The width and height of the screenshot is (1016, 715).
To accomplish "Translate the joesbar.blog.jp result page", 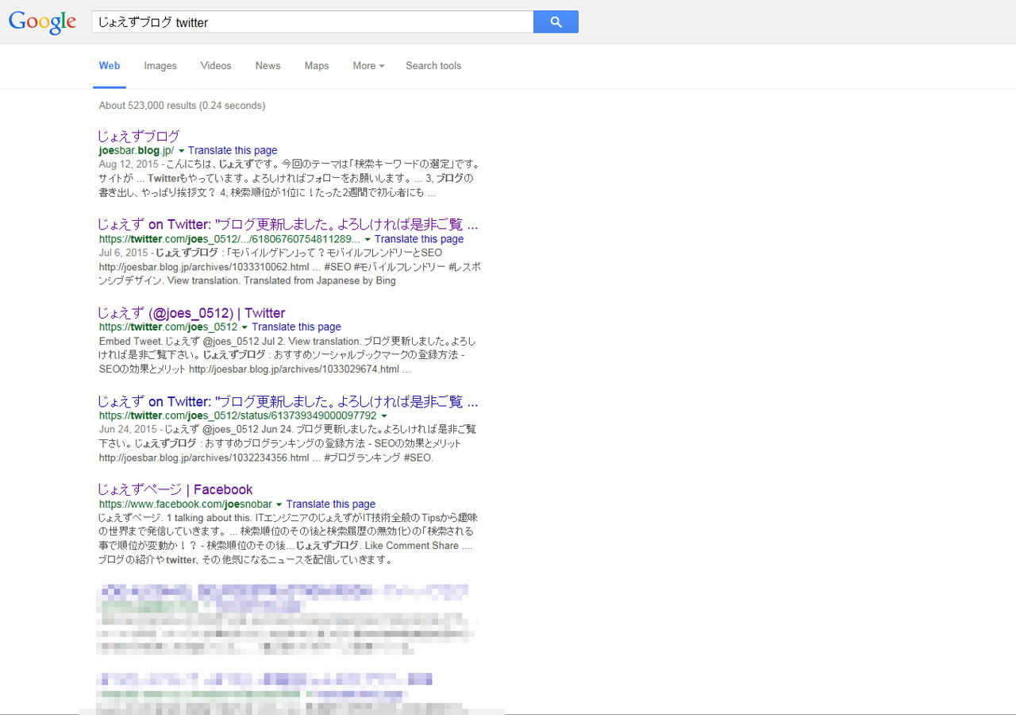I will (233, 150).
